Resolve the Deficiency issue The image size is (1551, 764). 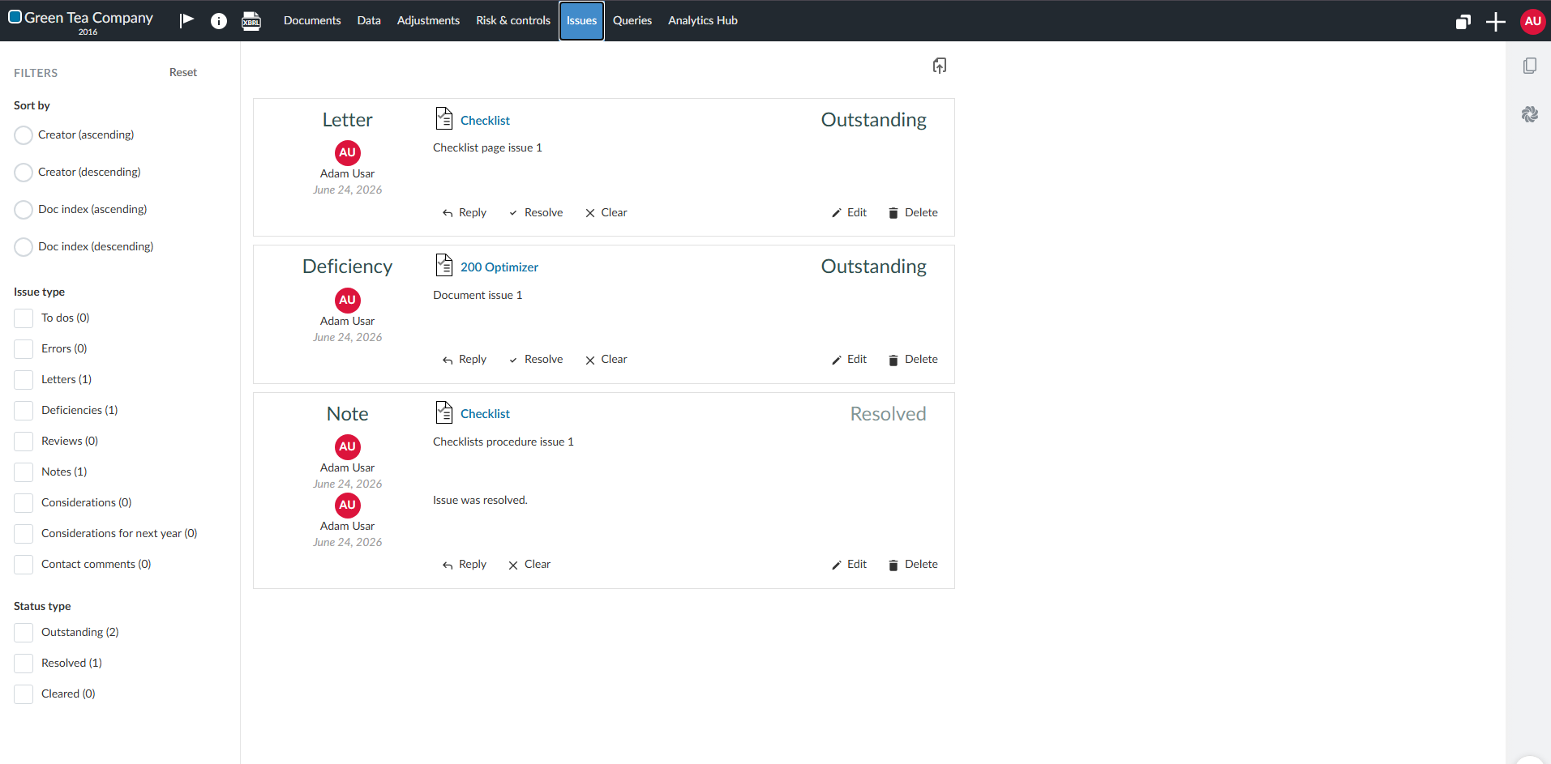click(x=536, y=359)
